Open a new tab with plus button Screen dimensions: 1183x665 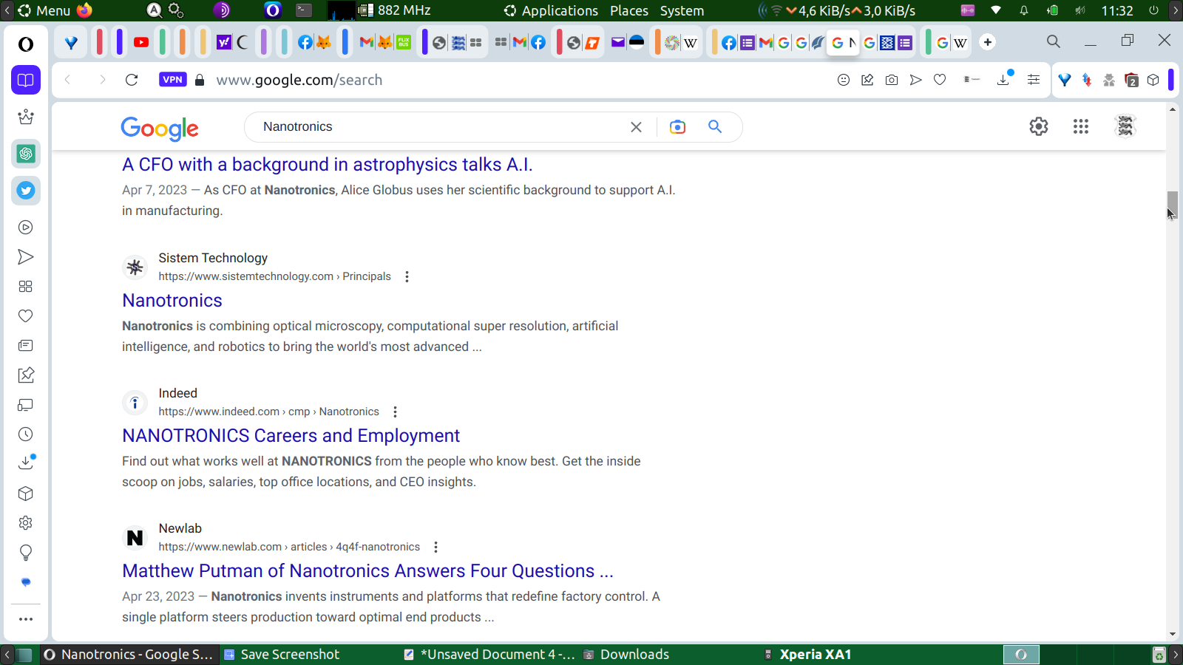988,42
